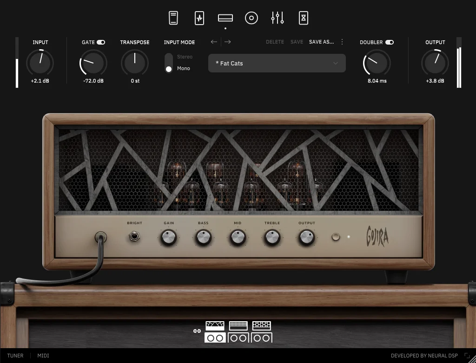
Task: Click the Delete preset button
Action: (275, 42)
